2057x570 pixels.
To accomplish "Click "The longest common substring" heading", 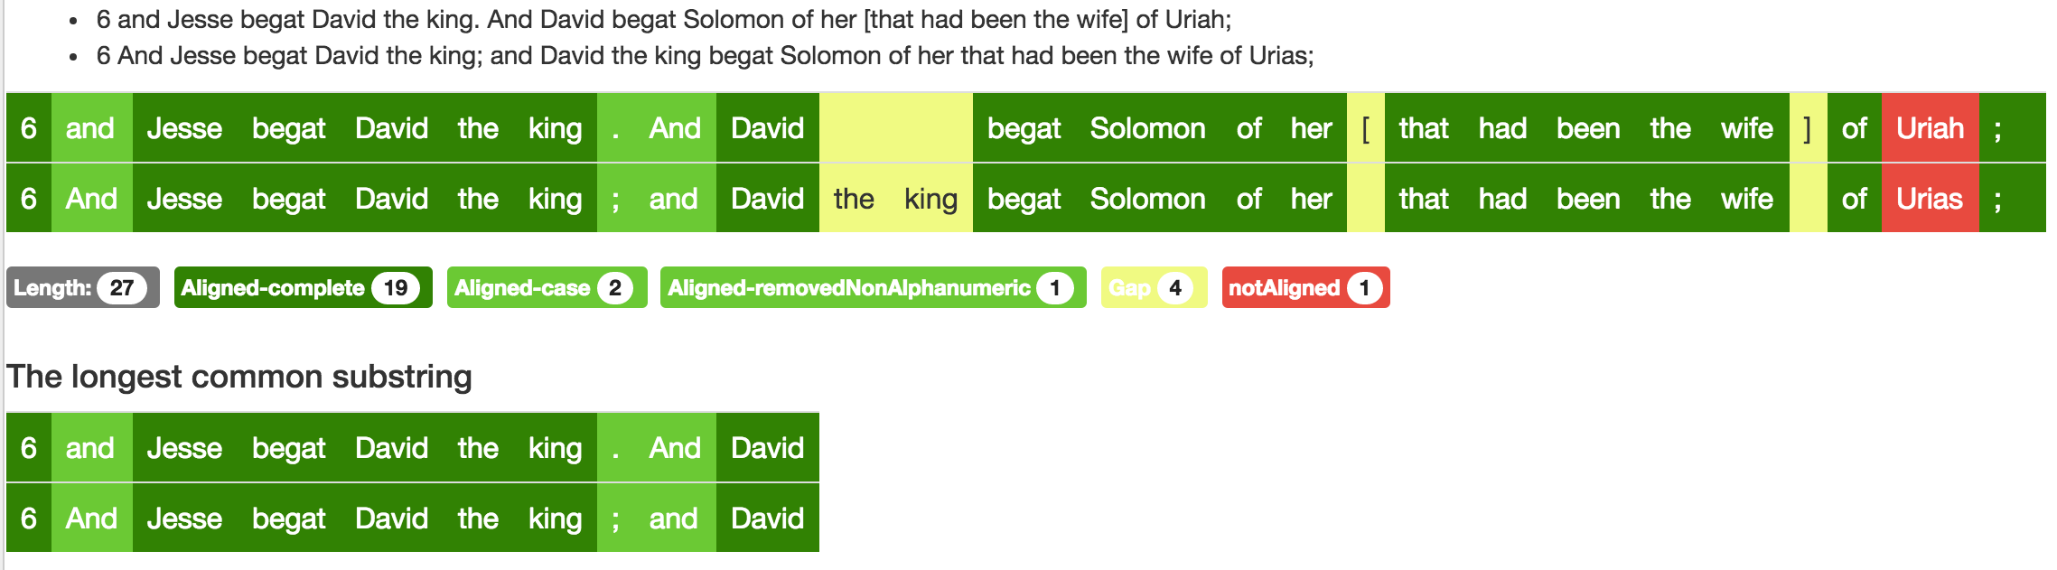I will tap(239, 377).
